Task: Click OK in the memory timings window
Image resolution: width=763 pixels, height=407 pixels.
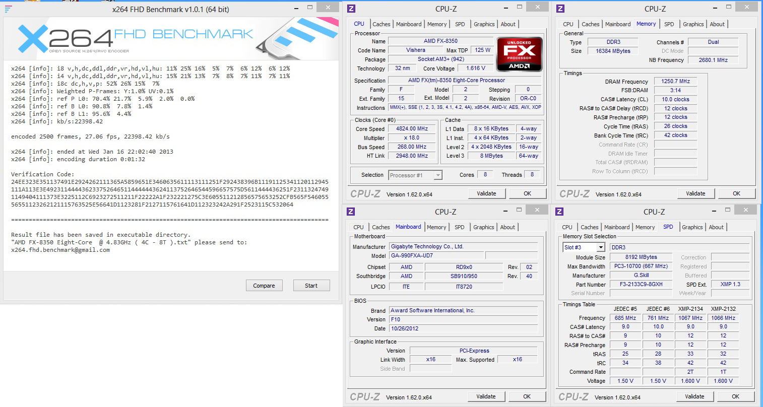Action: click(736, 193)
